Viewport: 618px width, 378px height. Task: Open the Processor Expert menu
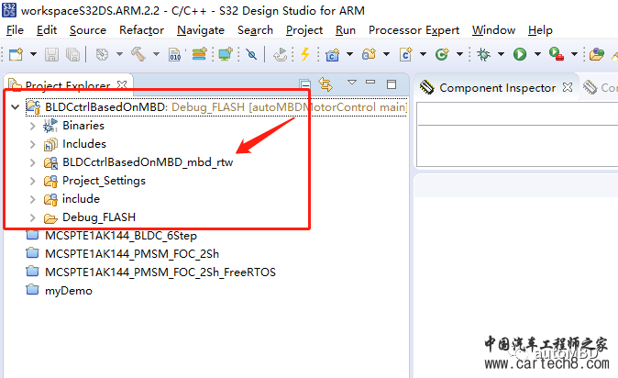point(414,30)
